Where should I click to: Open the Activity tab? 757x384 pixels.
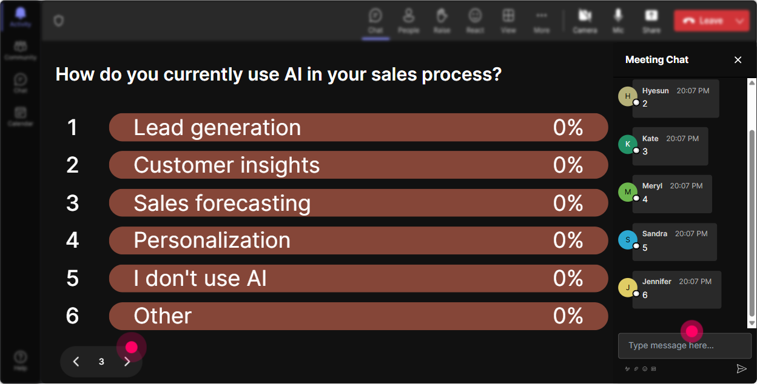[x=21, y=17]
